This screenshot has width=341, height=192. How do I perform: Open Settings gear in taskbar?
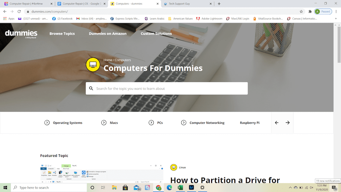pyautogui.click(x=202, y=188)
